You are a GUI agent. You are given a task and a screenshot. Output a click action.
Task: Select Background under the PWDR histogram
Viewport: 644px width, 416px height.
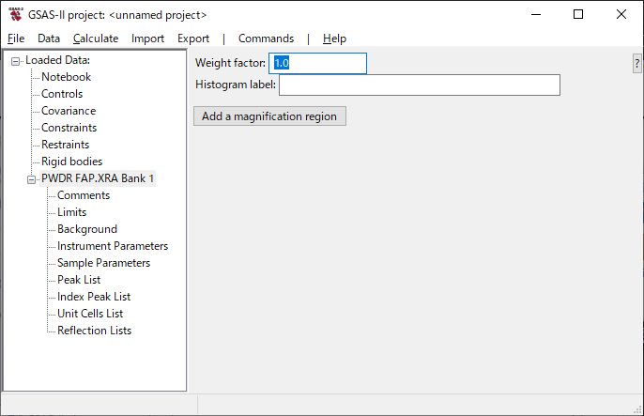[87, 229]
